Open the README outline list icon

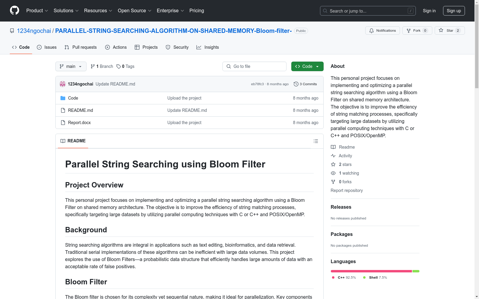pyautogui.click(x=316, y=141)
